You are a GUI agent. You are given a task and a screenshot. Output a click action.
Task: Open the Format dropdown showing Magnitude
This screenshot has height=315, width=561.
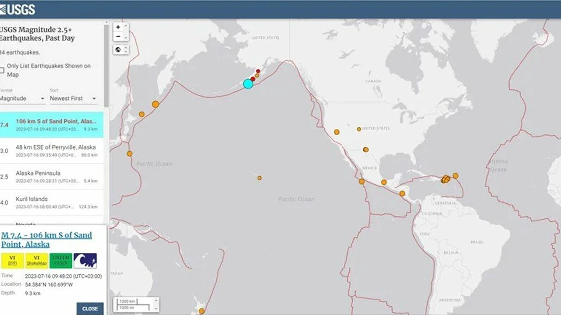point(21,98)
